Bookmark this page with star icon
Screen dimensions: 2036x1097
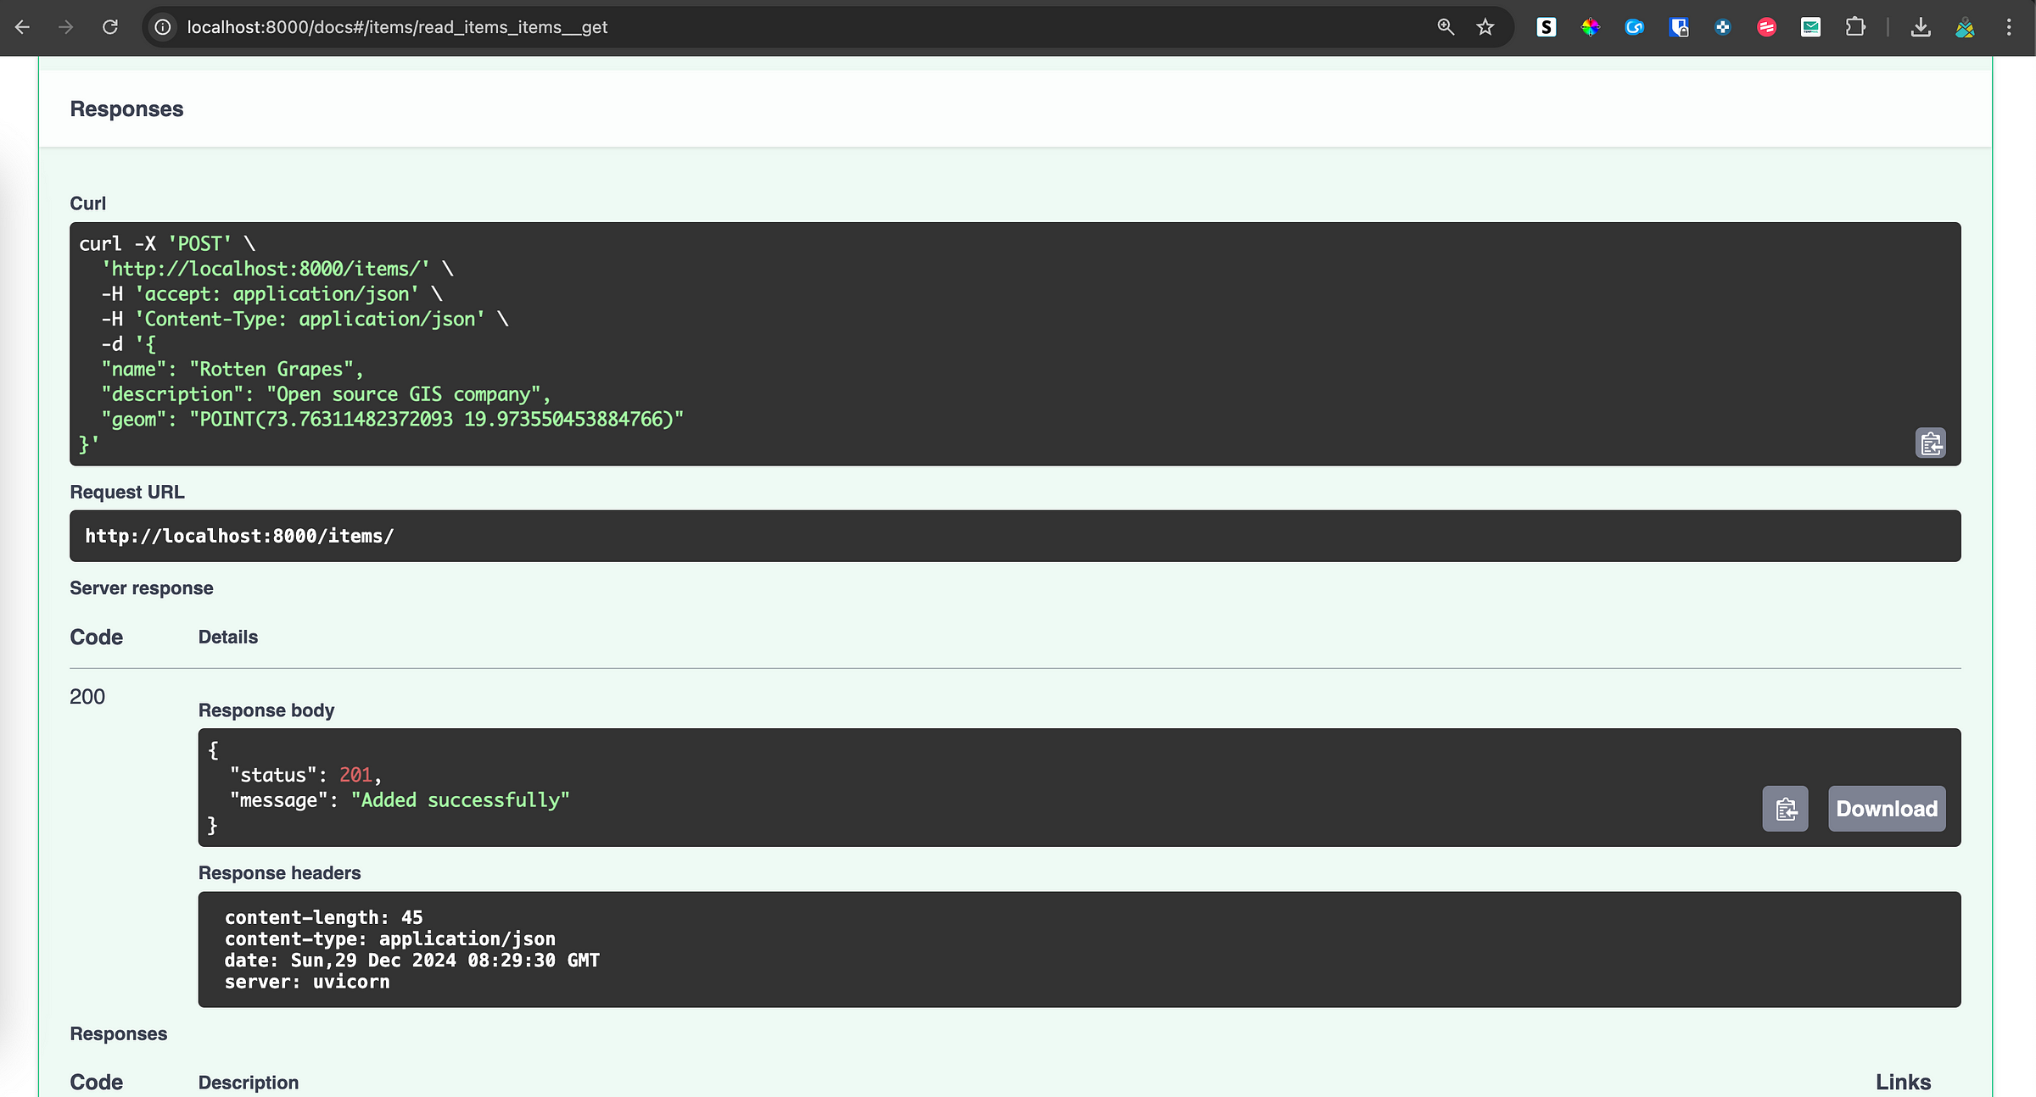[x=1485, y=27]
